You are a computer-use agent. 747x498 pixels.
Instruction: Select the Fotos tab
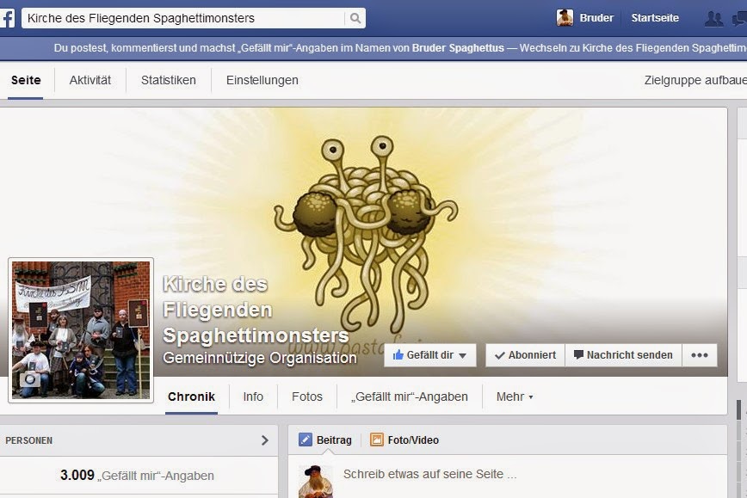306,397
